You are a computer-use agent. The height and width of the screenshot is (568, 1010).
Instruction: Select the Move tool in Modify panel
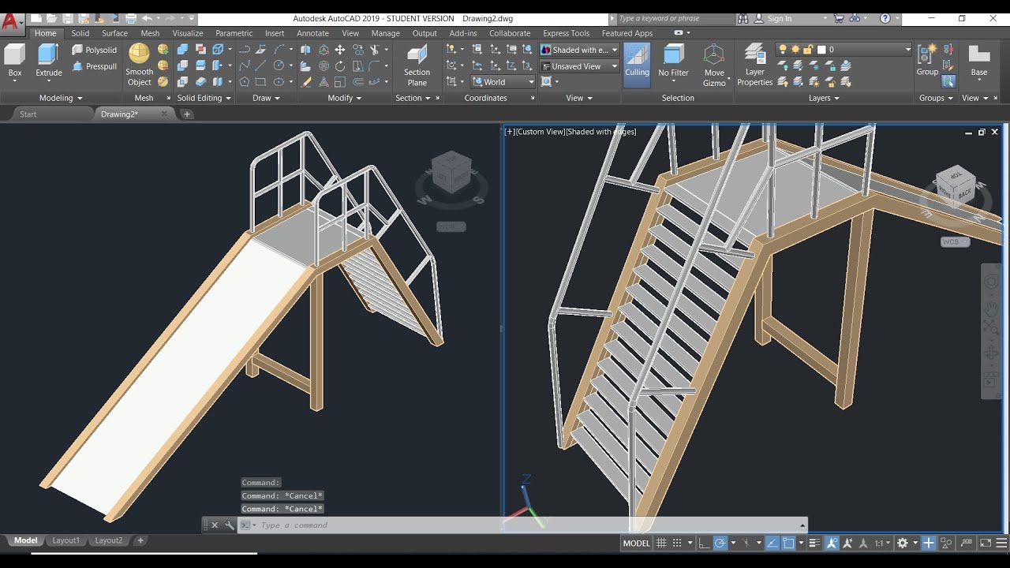tap(340, 50)
